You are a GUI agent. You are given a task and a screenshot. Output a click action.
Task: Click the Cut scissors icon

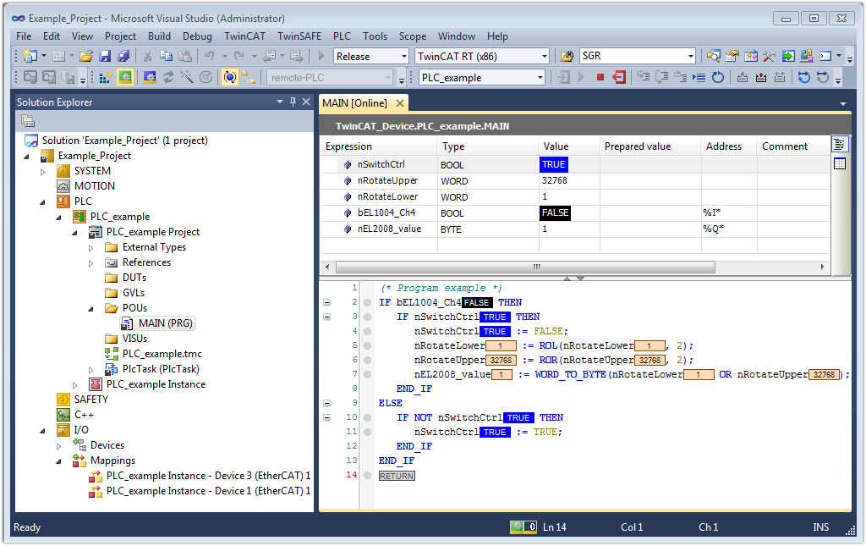click(147, 57)
